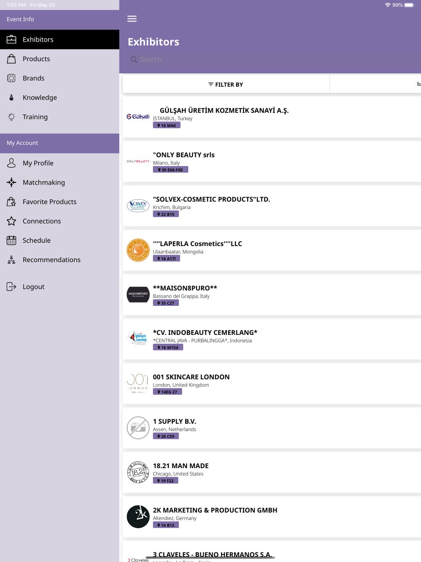Screen dimensions: 421x562
Task: Open Connections list
Action: point(60,221)
